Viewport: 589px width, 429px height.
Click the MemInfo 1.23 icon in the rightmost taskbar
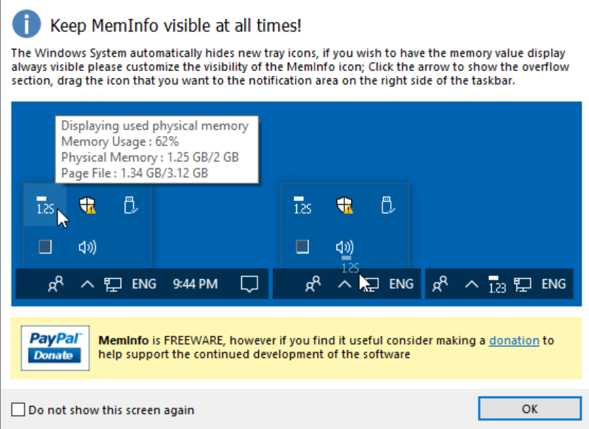pos(497,285)
